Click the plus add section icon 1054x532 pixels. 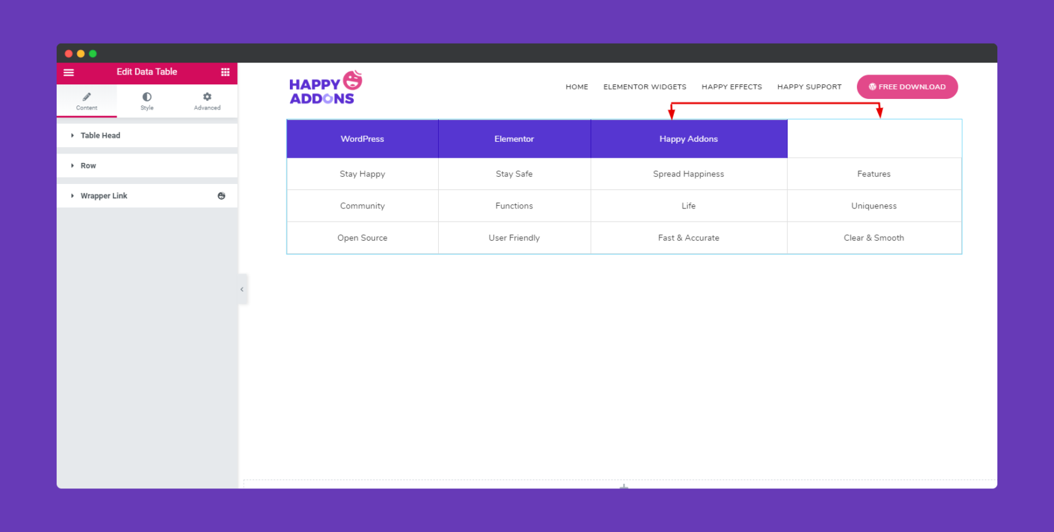tap(624, 487)
